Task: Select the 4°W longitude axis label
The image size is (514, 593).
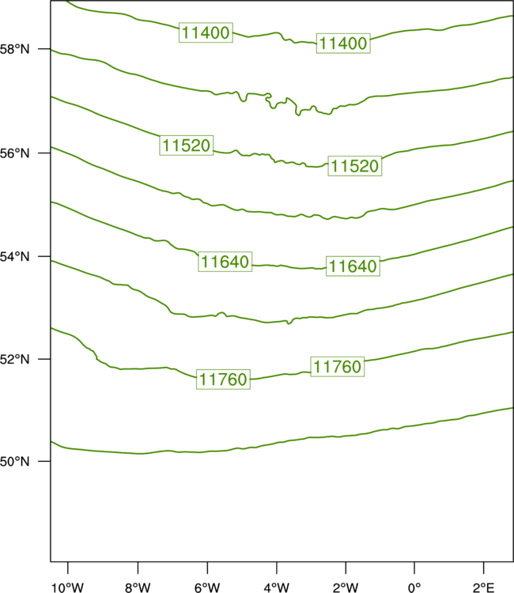Action: (x=277, y=587)
